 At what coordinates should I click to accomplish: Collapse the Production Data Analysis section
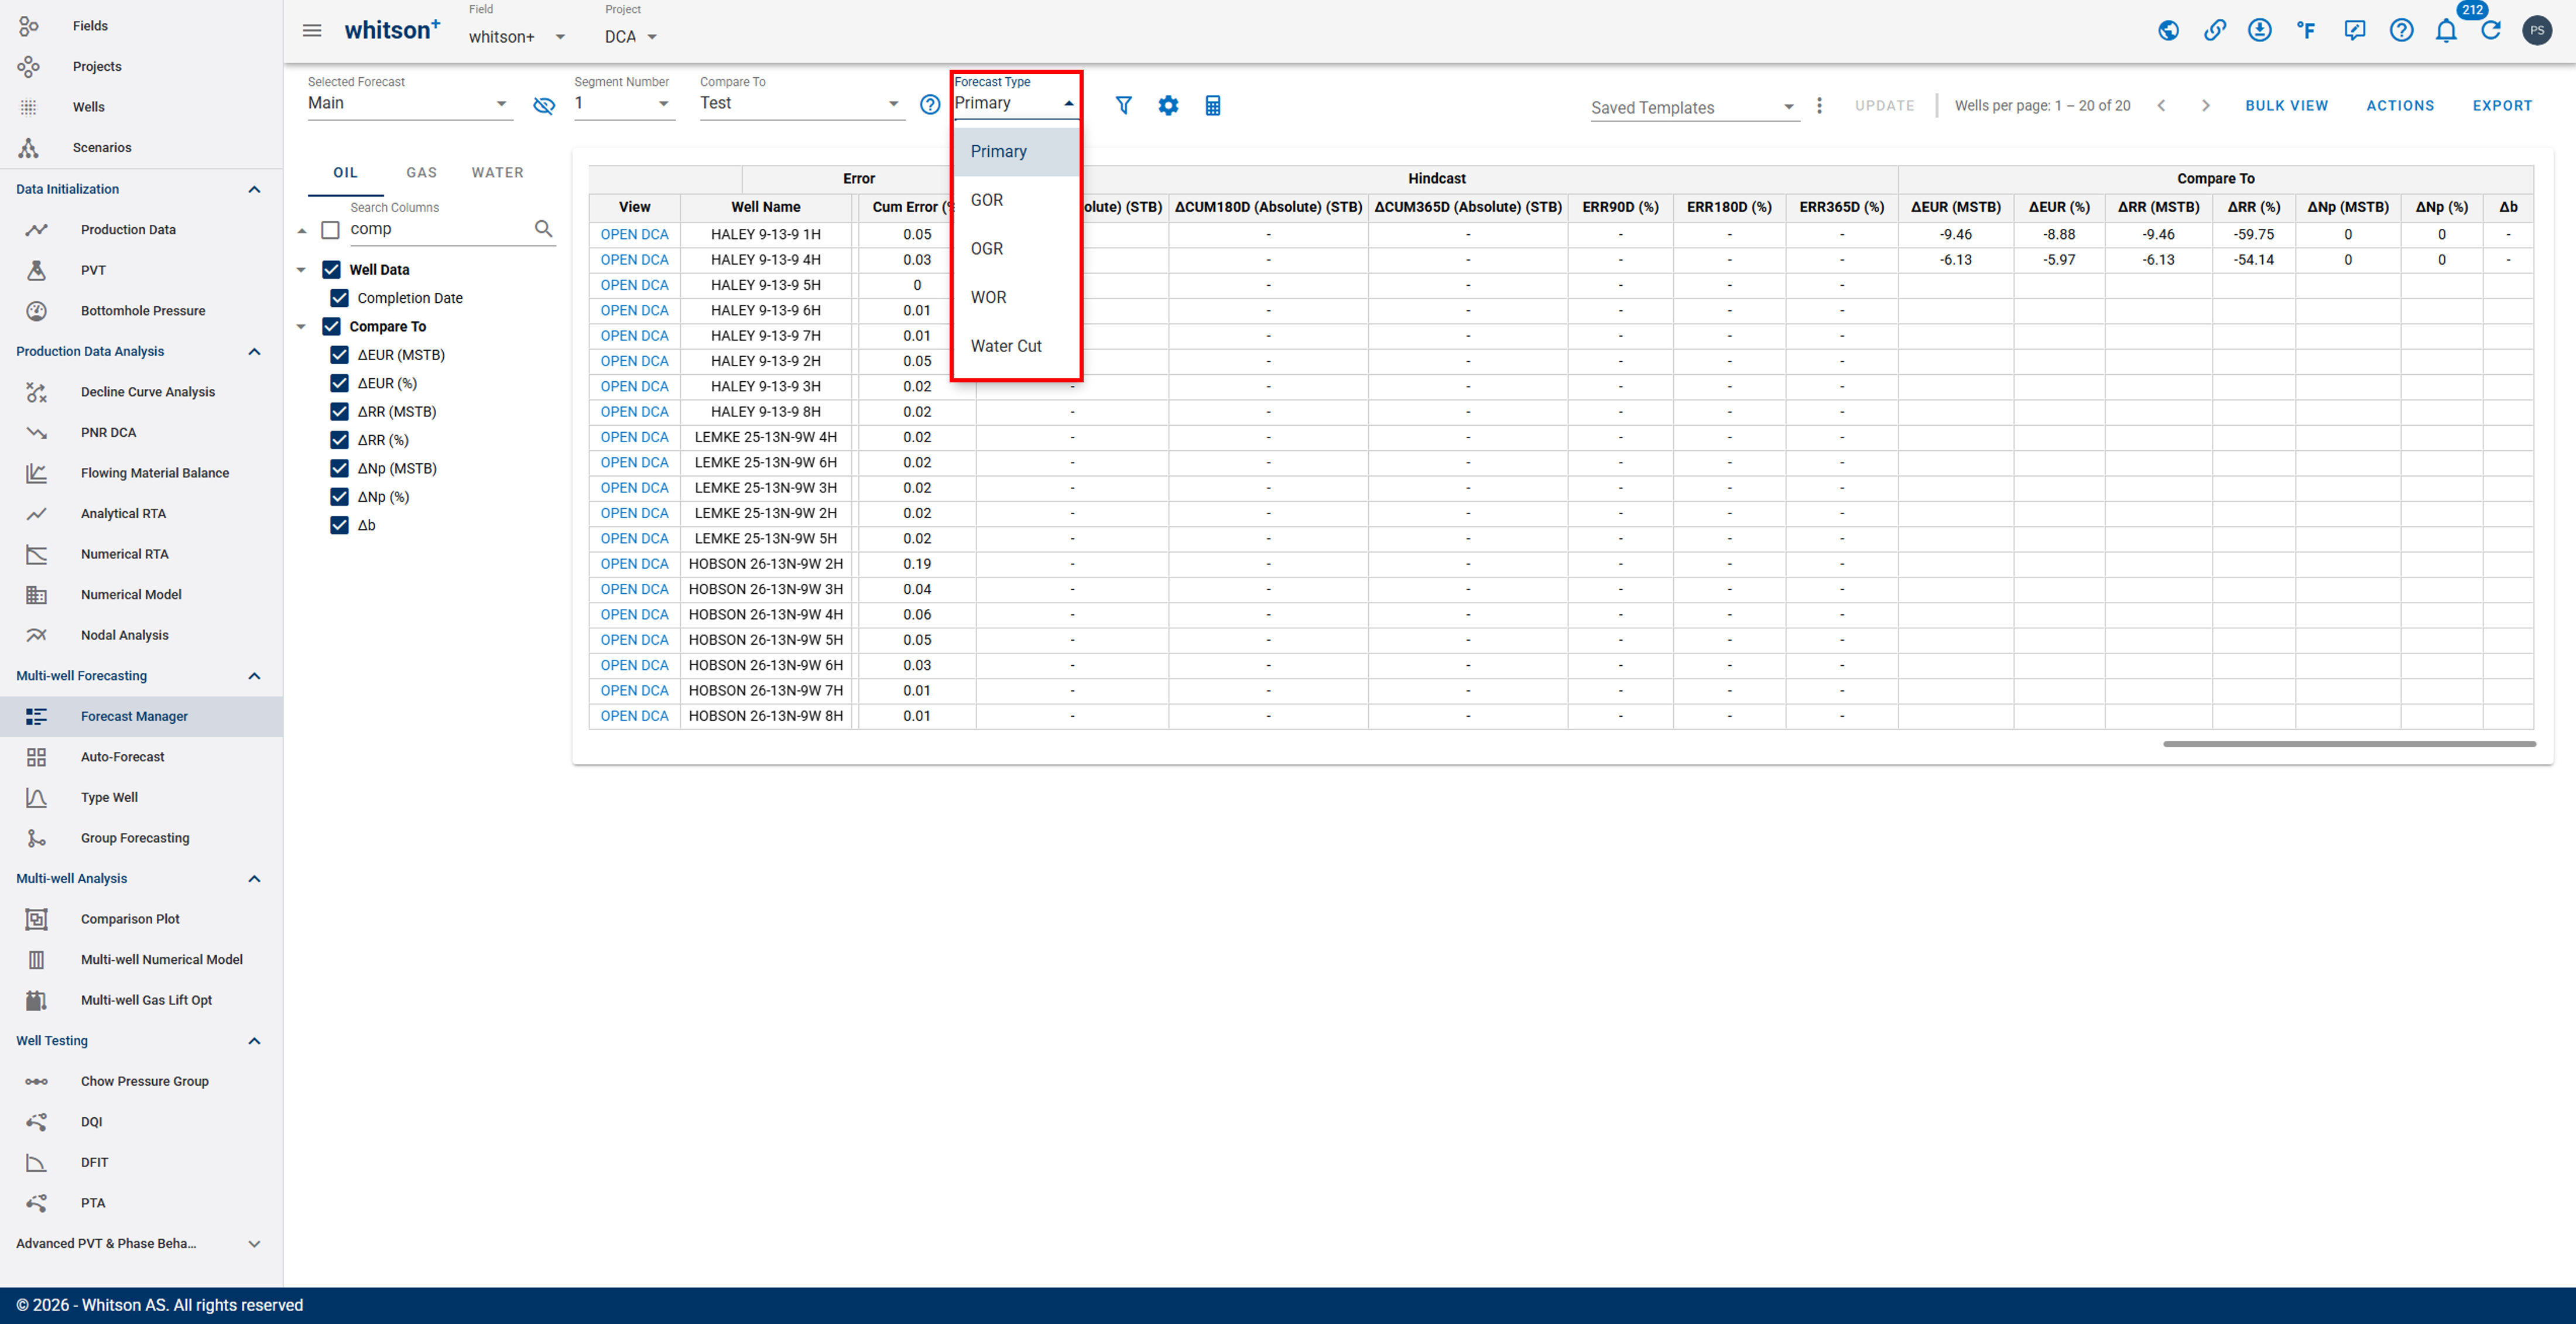pos(254,351)
